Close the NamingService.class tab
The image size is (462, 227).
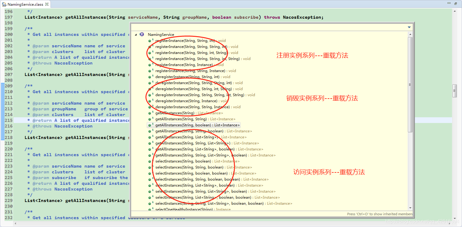point(47,5)
